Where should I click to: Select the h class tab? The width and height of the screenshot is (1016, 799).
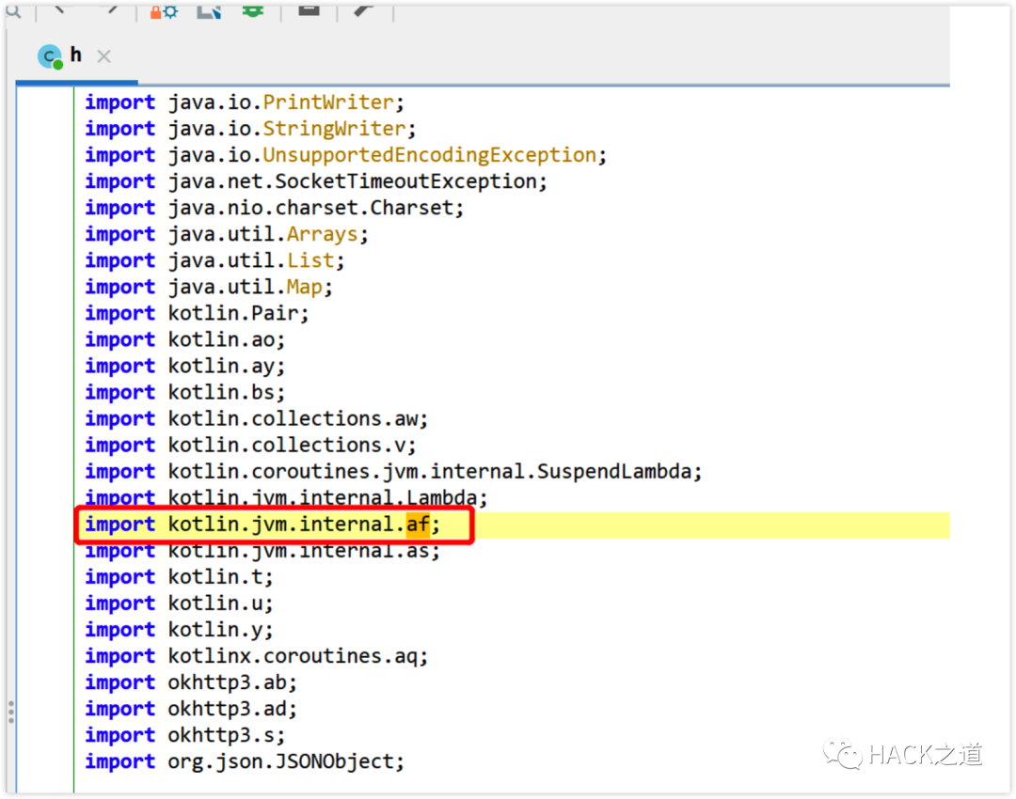pyautogui.click(x=76, y=55)
